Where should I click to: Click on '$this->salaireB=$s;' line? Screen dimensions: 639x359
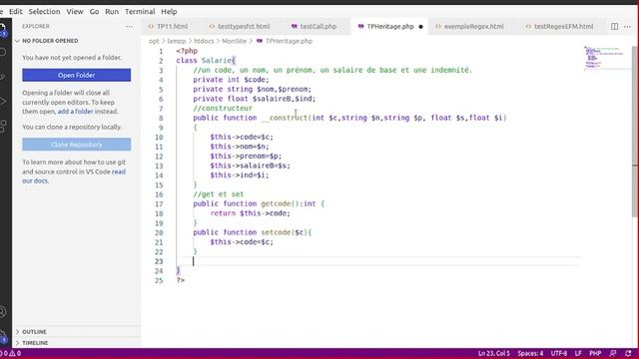pos(251,166)
